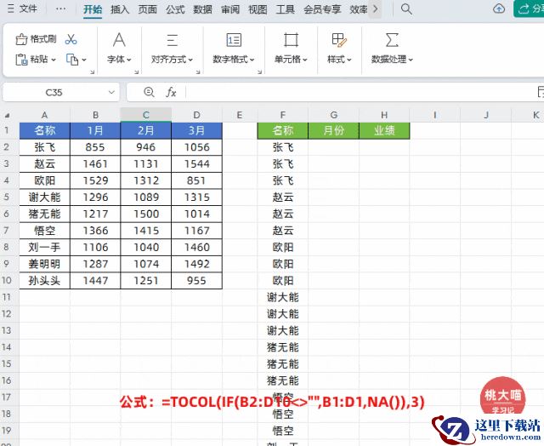
Task: Click the more tabs arrow after 效率
Action: pos(376,9)
